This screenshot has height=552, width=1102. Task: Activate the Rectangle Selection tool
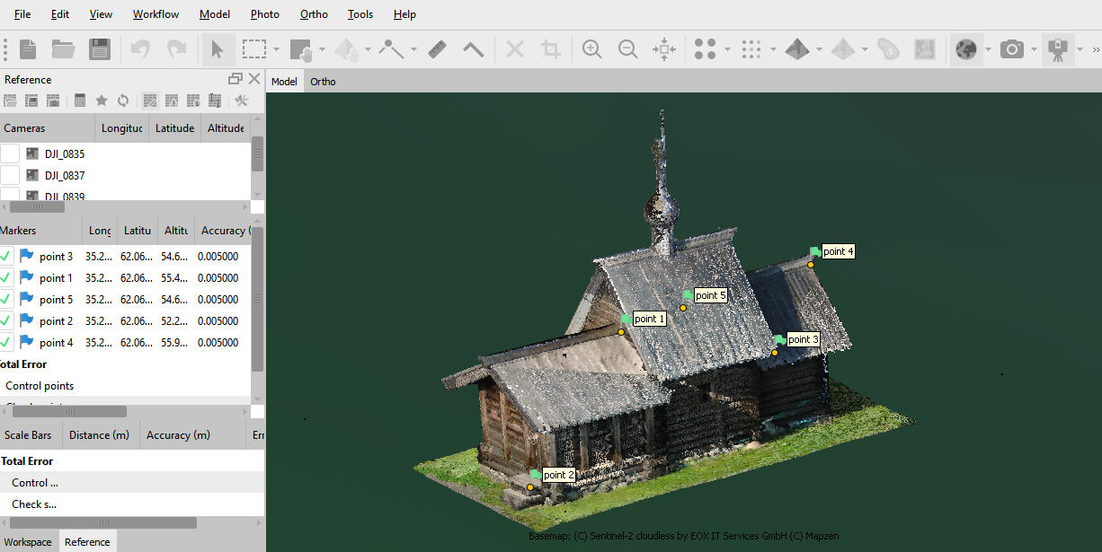click(x=254, y=49)
